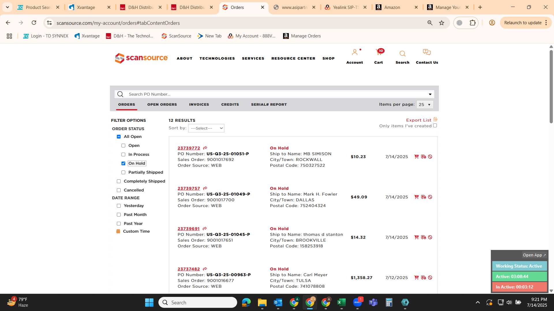The width and height of the screenshot is (554, 311).
Task: Check the Past Year checkbox
Action: [119, 223]
